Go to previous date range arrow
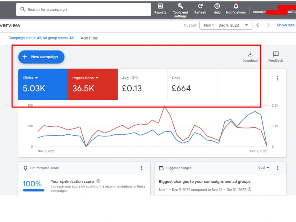 (258, 25)
